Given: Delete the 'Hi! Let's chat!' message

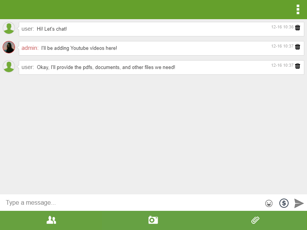Looking at the screenshot, I should (298, 28).
